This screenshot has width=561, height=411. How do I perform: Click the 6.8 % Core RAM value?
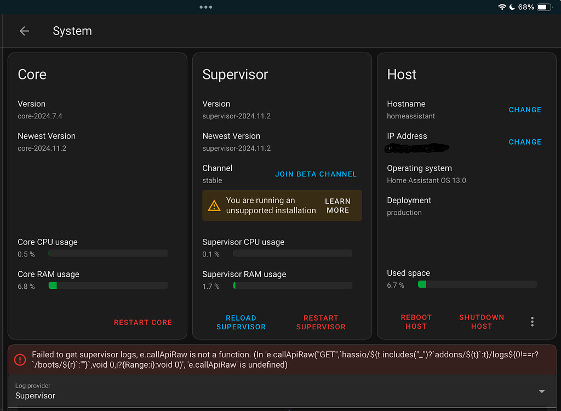[x=26, y=287]
